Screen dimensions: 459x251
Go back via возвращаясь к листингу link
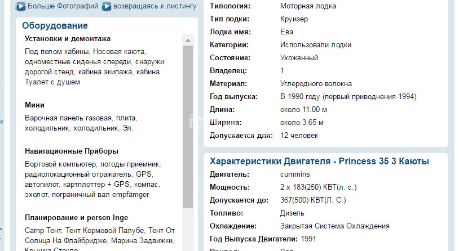155,7
